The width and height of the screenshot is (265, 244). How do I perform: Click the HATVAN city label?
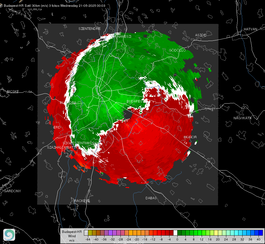click(x=250, y=29)
